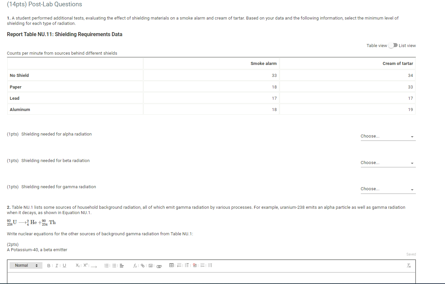445x284 pixels.
Task: Click the Report Table NU.11 heading
Action: click(65, 34)
